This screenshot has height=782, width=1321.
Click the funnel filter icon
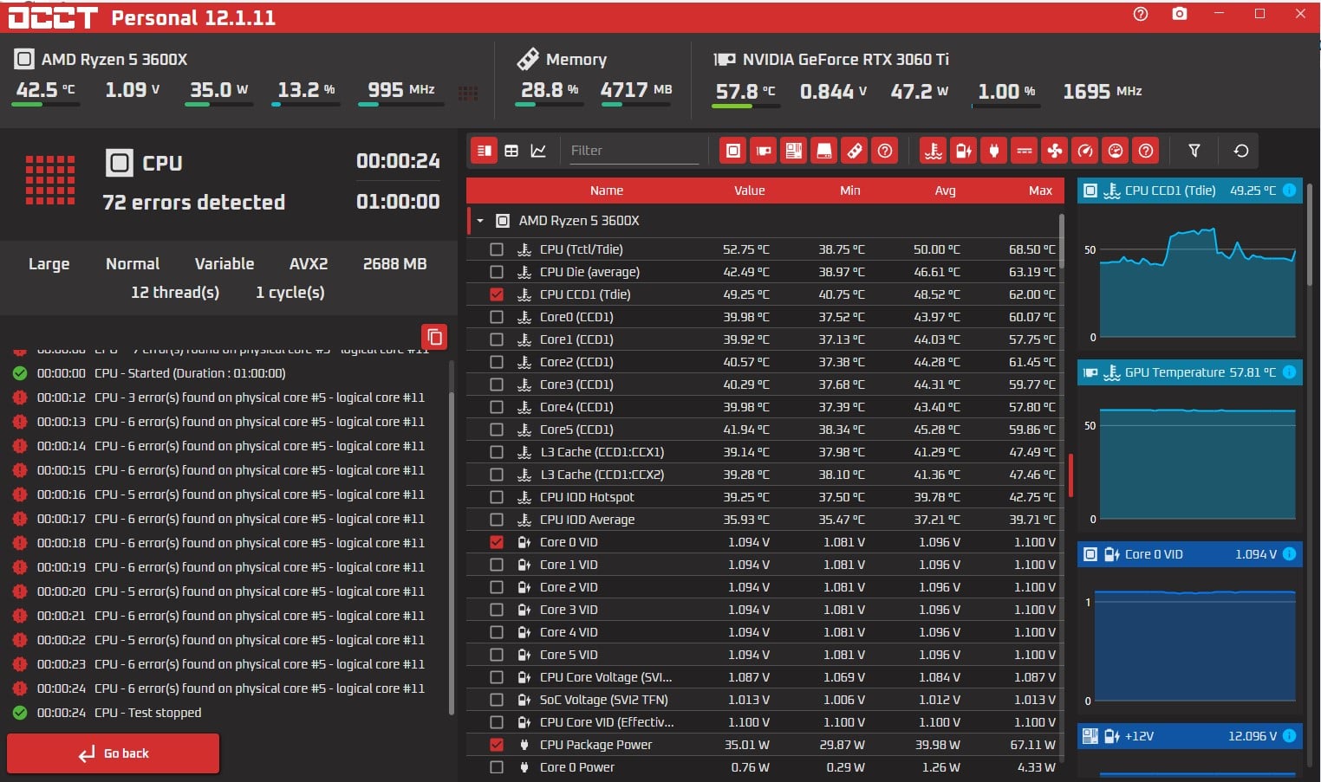pos(1194,151)
